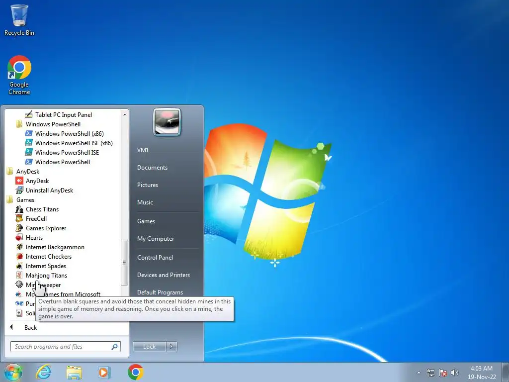Collapse the Games folder in program list
This screenshot has width=509, height=382.
(20, 200)
